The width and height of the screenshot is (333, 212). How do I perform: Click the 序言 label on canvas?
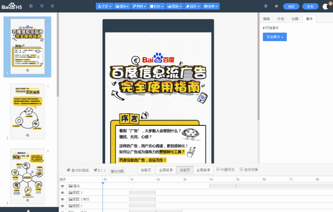[x=129, y=118]
